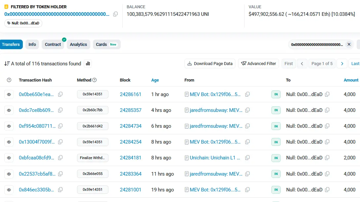Remove the address filter with X button

[x=349, y=45]
